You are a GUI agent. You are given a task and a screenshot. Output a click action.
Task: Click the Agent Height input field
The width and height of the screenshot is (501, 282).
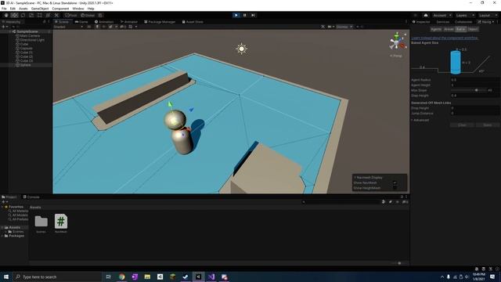pos(475,85)
